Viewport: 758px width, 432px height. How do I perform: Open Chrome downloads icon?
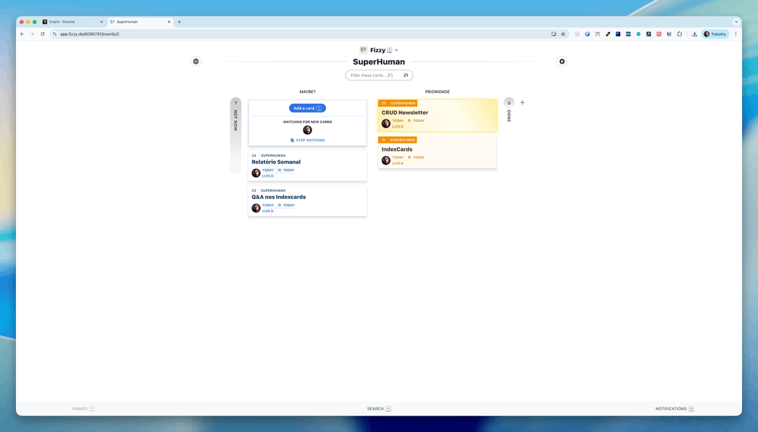point(694,34)
